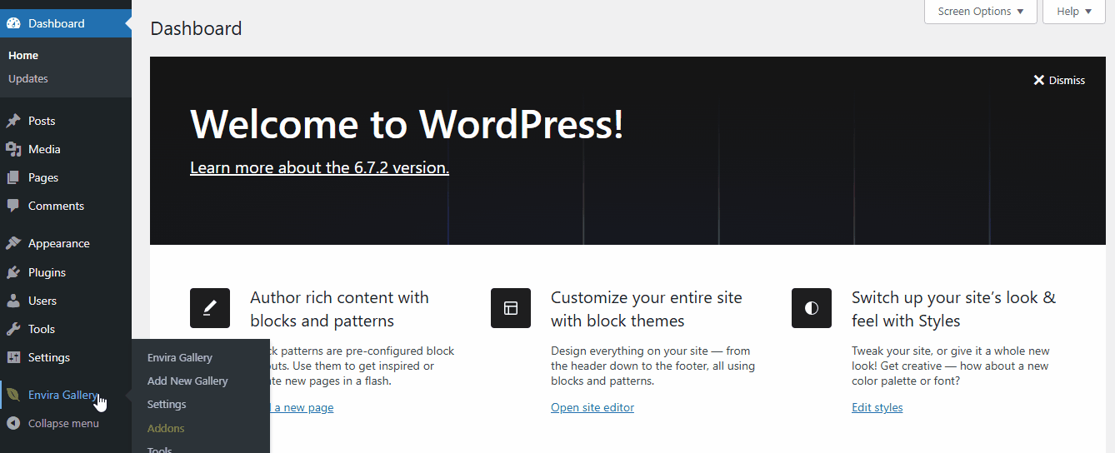Dismiss the Welcome to WordPress panel
Viewport: 1115px width, 453px height.
[1059, 80]
